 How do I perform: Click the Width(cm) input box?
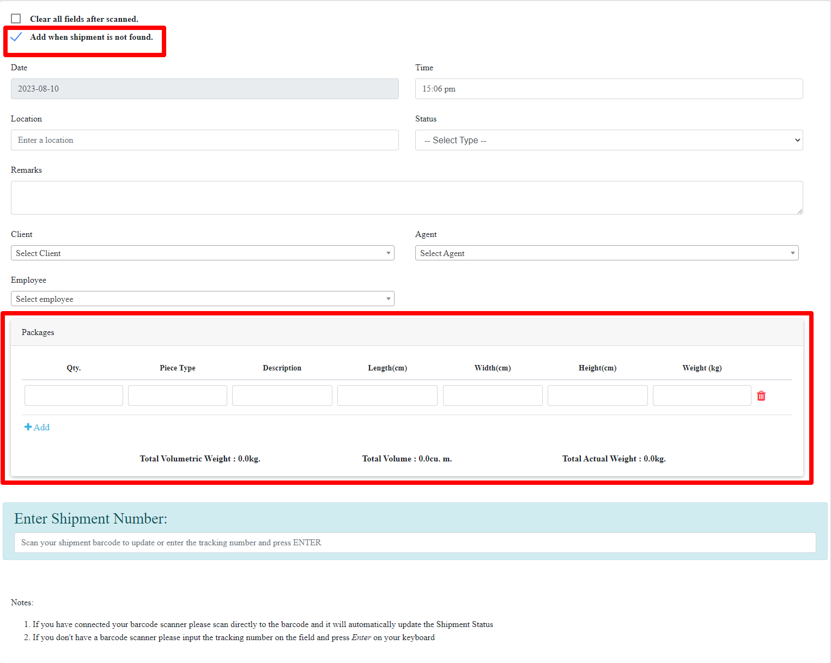tap(493, 396)
